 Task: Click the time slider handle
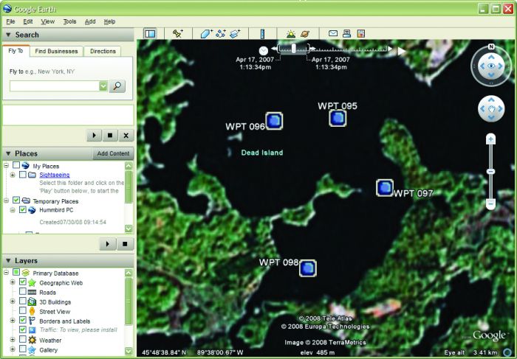click(x=293, y=49)
